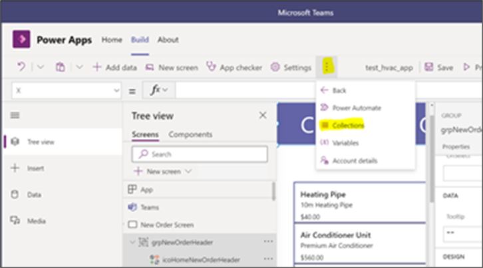Open more options for grpNewOrderHeader

268,242
